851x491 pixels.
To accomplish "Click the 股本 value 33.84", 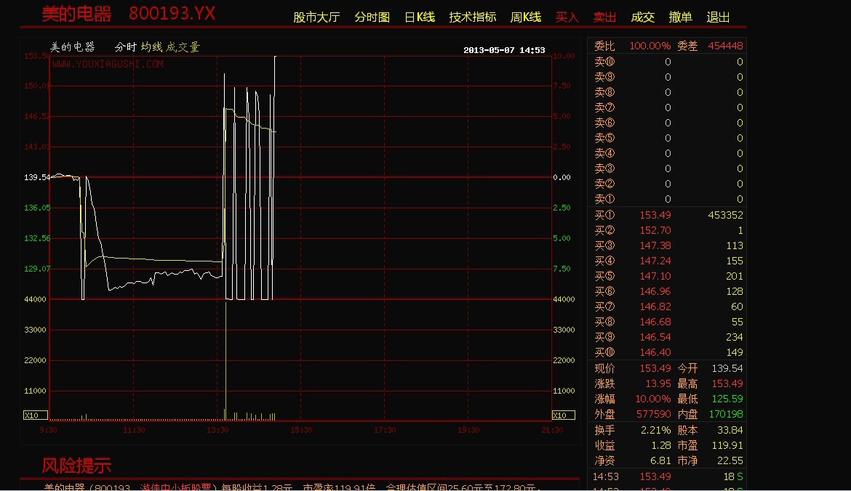I will point(730,430).
